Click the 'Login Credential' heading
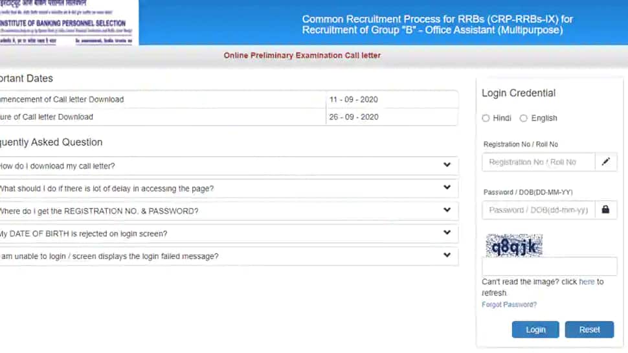 519,93
